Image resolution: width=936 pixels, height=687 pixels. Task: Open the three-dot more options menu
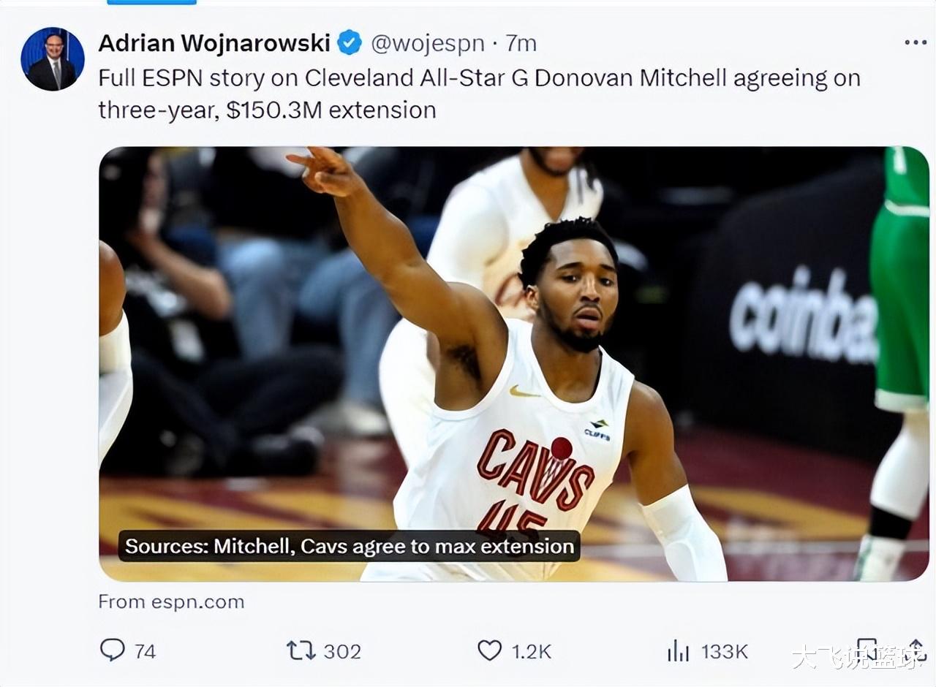click(x=915, y=42)
